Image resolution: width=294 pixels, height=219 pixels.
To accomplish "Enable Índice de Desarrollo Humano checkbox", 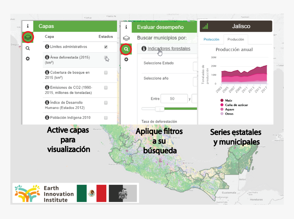I will click(106, 102).
